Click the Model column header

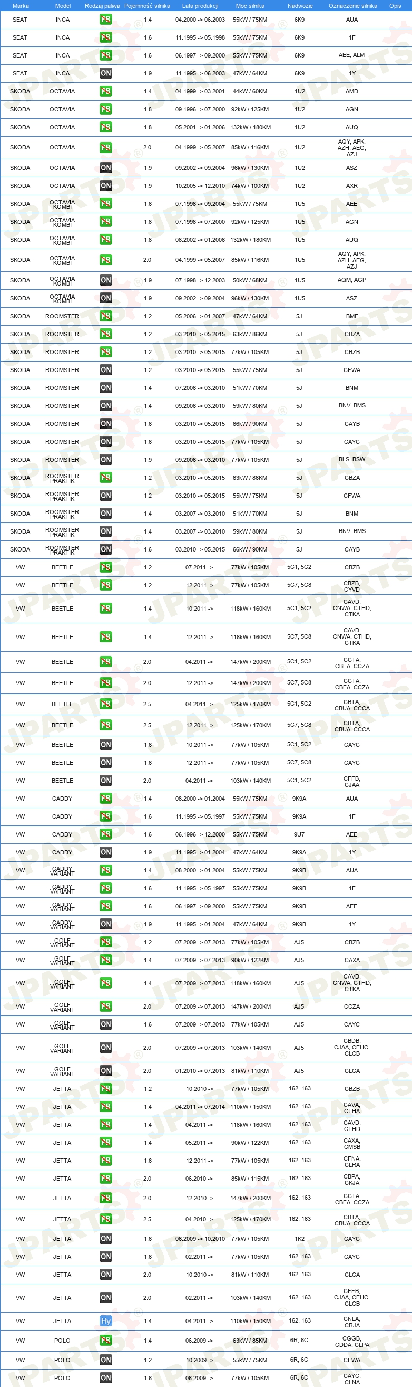click(63, 6)
